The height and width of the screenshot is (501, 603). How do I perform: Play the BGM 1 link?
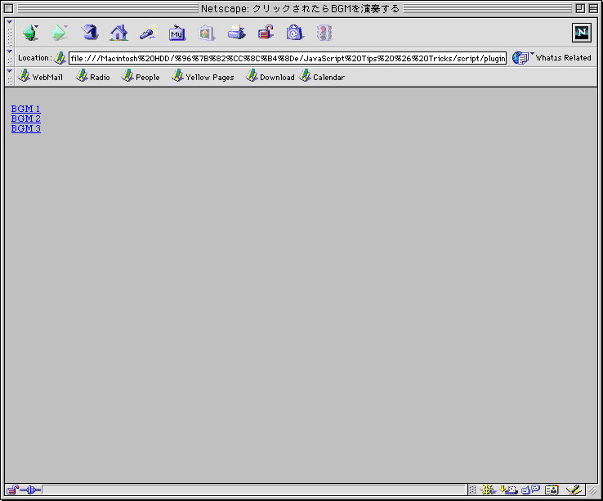pos(25,109)
